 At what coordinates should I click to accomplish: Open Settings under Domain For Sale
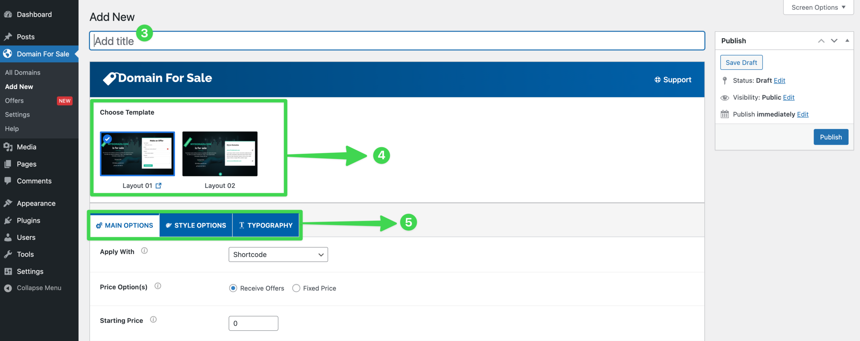pos(17,115)
